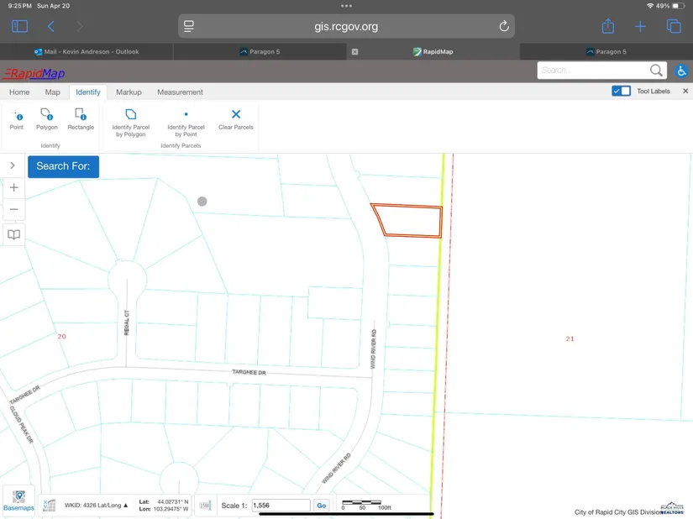Collapse the ribbon toolbar with the X
The image size is (693, 519).
click(x=685, y=92)
